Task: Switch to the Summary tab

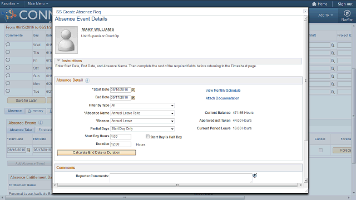Action: click(x=36, y=111)
